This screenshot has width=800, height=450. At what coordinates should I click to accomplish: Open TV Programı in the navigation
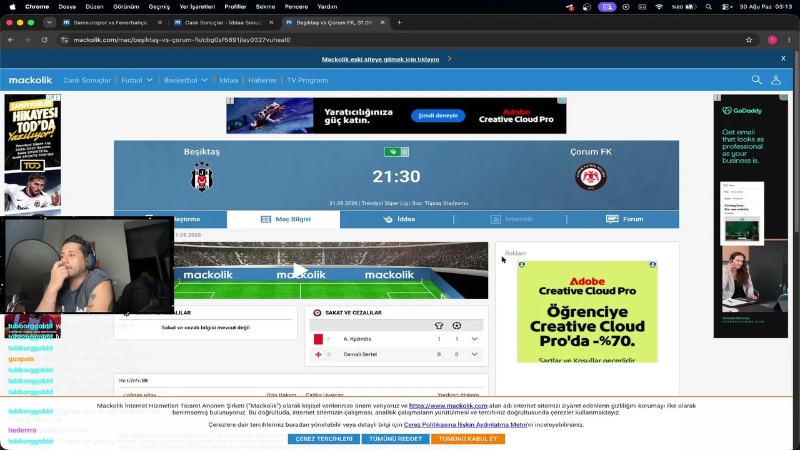tap(307, 80)
